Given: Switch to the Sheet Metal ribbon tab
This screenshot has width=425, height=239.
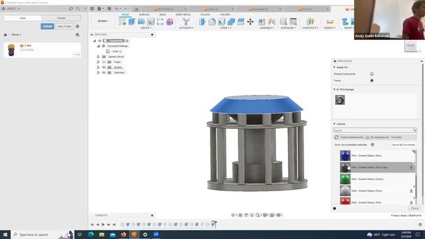Looking at the screenshot, I should click(x=183, y=15).
